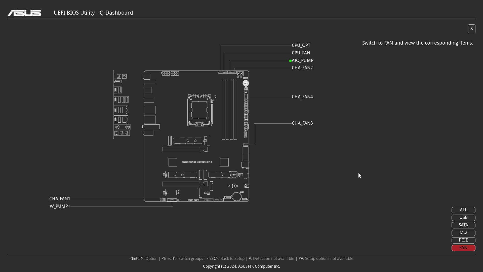483x272 pixels.
Task: Click the ESC: Back to Setup hint
Action: pos(226,259)
